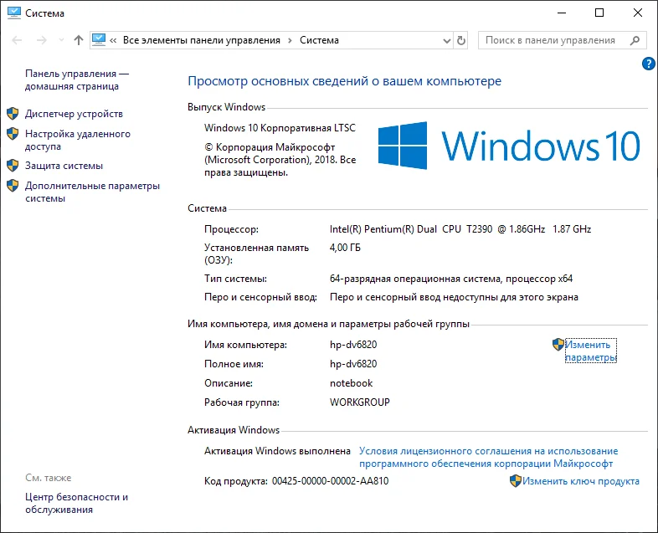Viewport: 658px width, 533px height.
Task: Open the recent locations dropdown arrow
Action: 61,40
